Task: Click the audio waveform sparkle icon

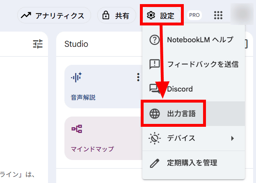Action: coord(76,77)
